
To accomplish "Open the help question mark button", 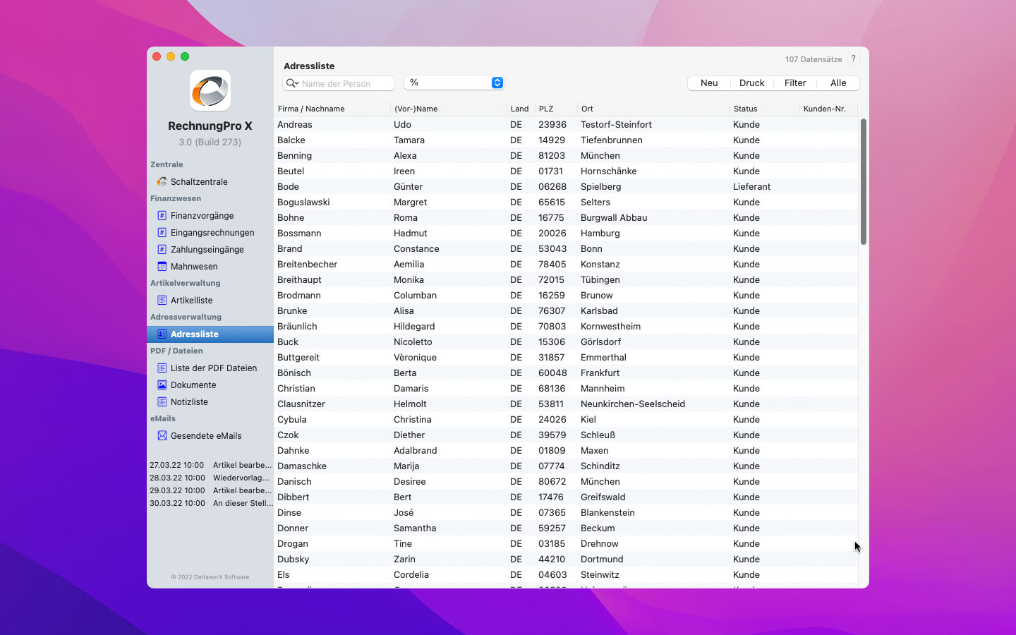I will (853, 59).
